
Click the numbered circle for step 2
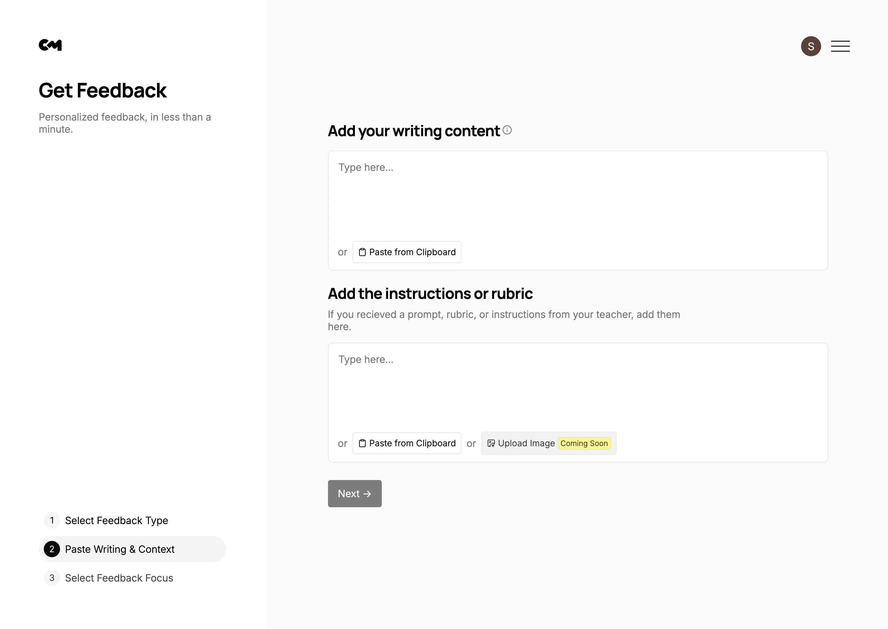coord(52,549)
